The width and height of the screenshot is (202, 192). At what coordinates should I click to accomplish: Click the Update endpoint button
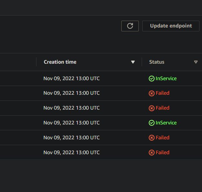(x=171, y=26)
